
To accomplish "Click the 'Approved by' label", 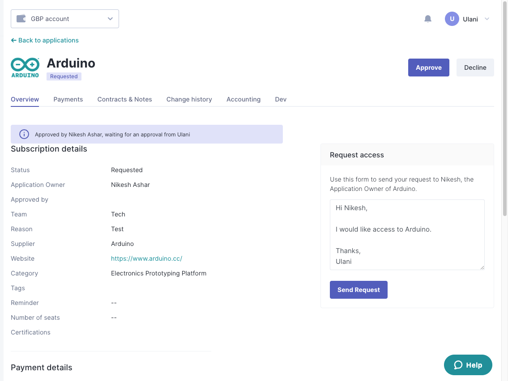I will pos(30,200).
